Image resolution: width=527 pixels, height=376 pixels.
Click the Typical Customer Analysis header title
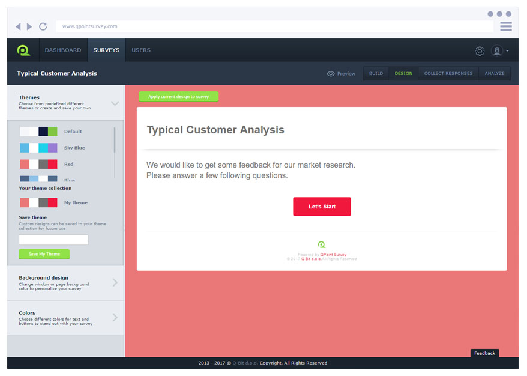(57, 73)
